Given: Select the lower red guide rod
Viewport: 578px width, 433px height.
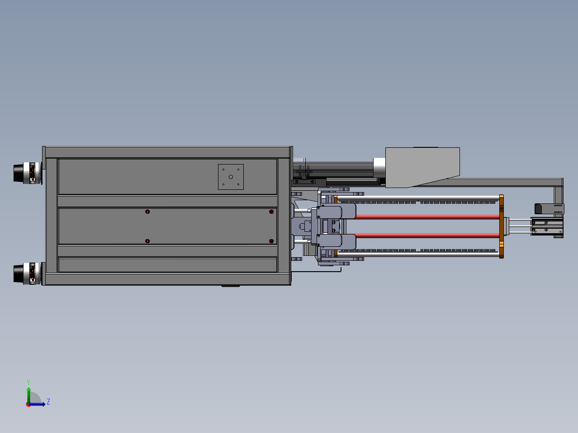Looking at the screenshot, I should [x=427, y=235].
